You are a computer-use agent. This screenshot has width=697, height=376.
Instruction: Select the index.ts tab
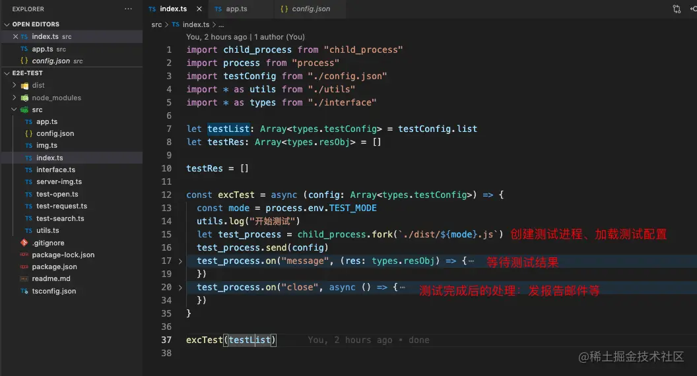174,9
